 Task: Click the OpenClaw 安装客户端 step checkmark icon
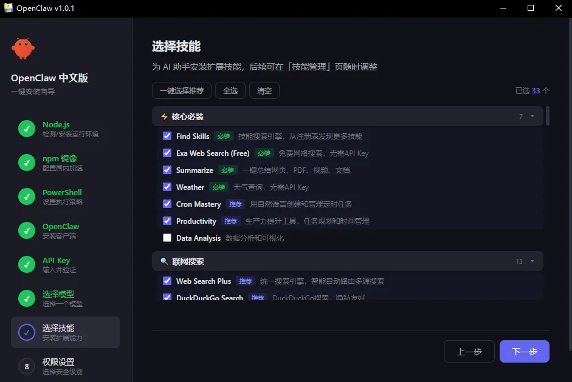point(27,230)
